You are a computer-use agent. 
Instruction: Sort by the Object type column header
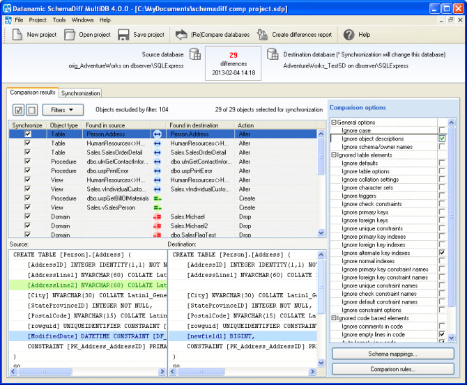pyautogui.click(x=63, y=125)
